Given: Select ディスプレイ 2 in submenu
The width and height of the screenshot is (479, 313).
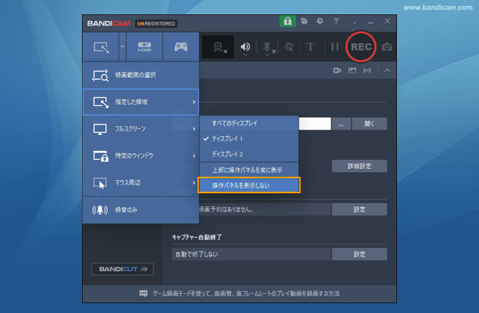Looking at the screenshot, I should click(x=249, y=155).
